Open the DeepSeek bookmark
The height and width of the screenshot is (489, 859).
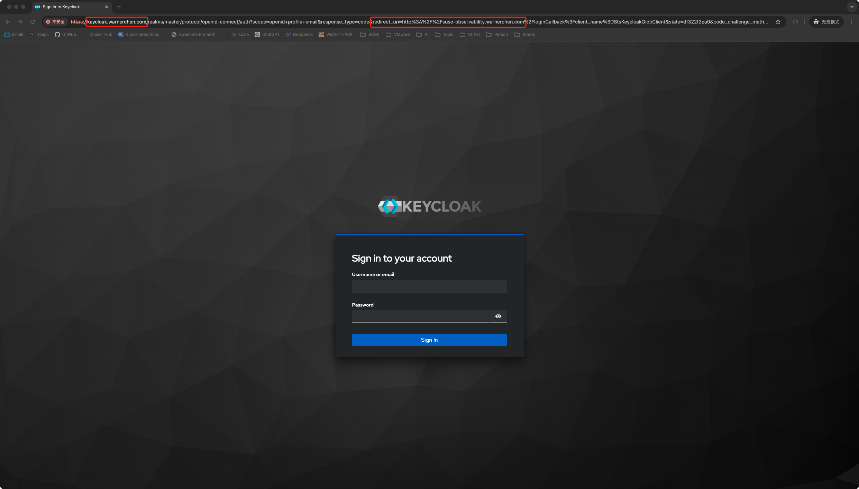(x=299, y=35)
